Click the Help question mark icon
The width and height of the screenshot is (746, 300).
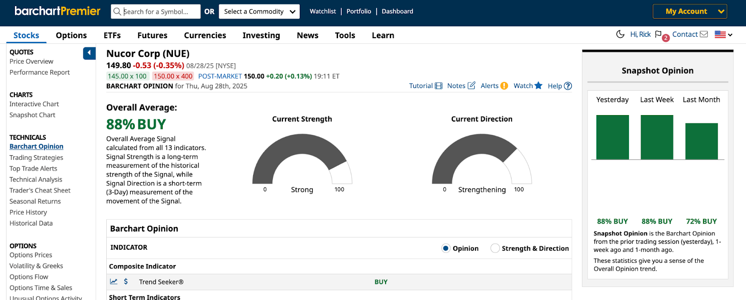click(568, 86)
